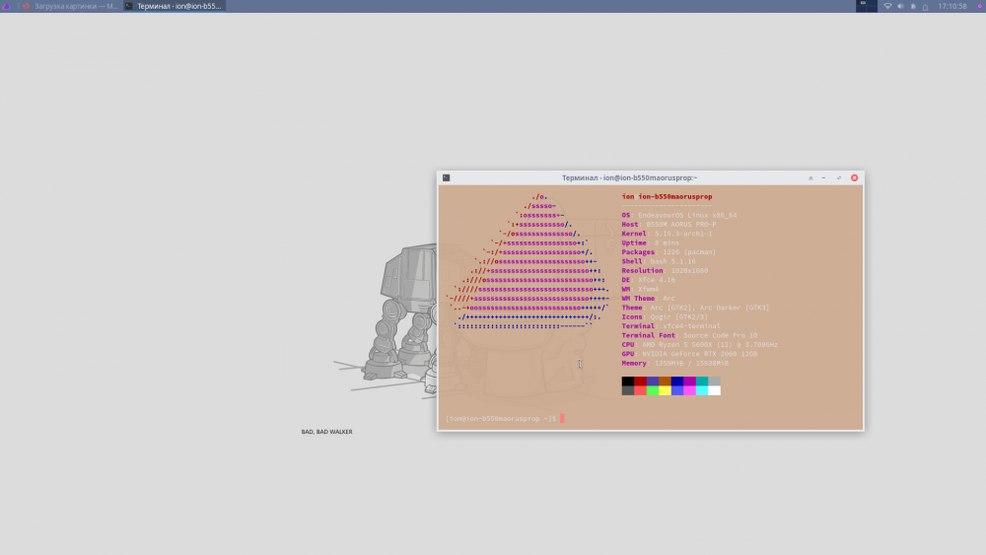986x555 pixels.
Task: Click the terminal icon in taskbar button
Action: point(129,6)
